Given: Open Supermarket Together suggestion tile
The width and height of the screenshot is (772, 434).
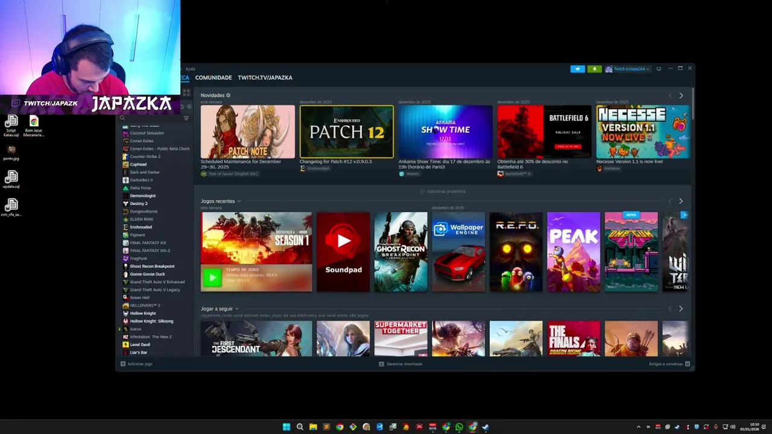Looking at the screenshot, I should tap(400, 338).
